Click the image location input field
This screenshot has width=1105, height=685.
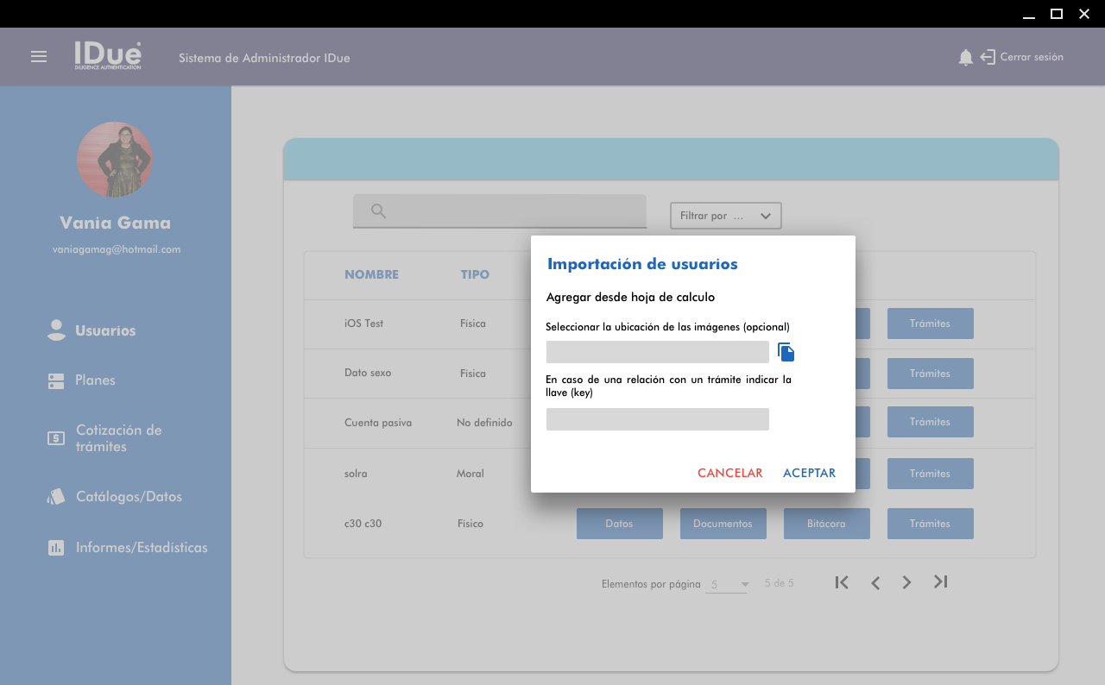tap(657, 352)
